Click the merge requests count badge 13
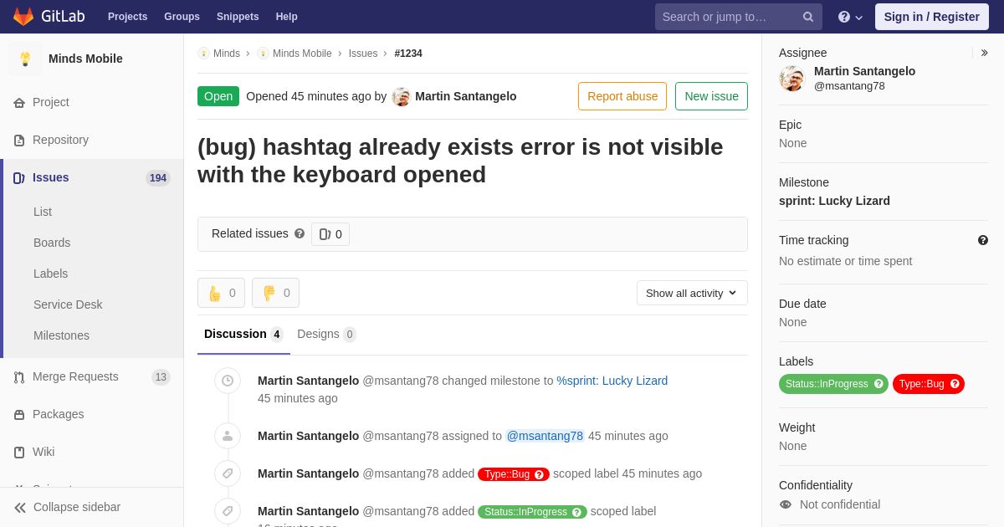This screenshot has height=527, width=1004. coord(161,377)
